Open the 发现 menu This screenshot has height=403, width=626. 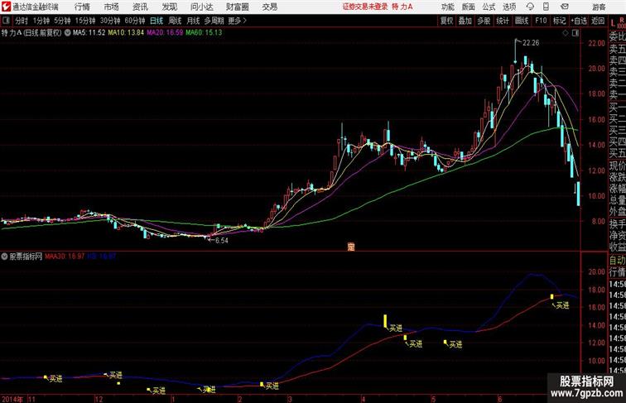[x=169, y=7]
